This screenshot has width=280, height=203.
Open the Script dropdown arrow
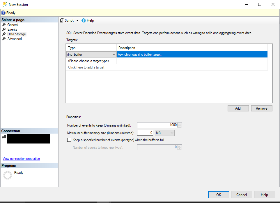click(x=77, y=20)
